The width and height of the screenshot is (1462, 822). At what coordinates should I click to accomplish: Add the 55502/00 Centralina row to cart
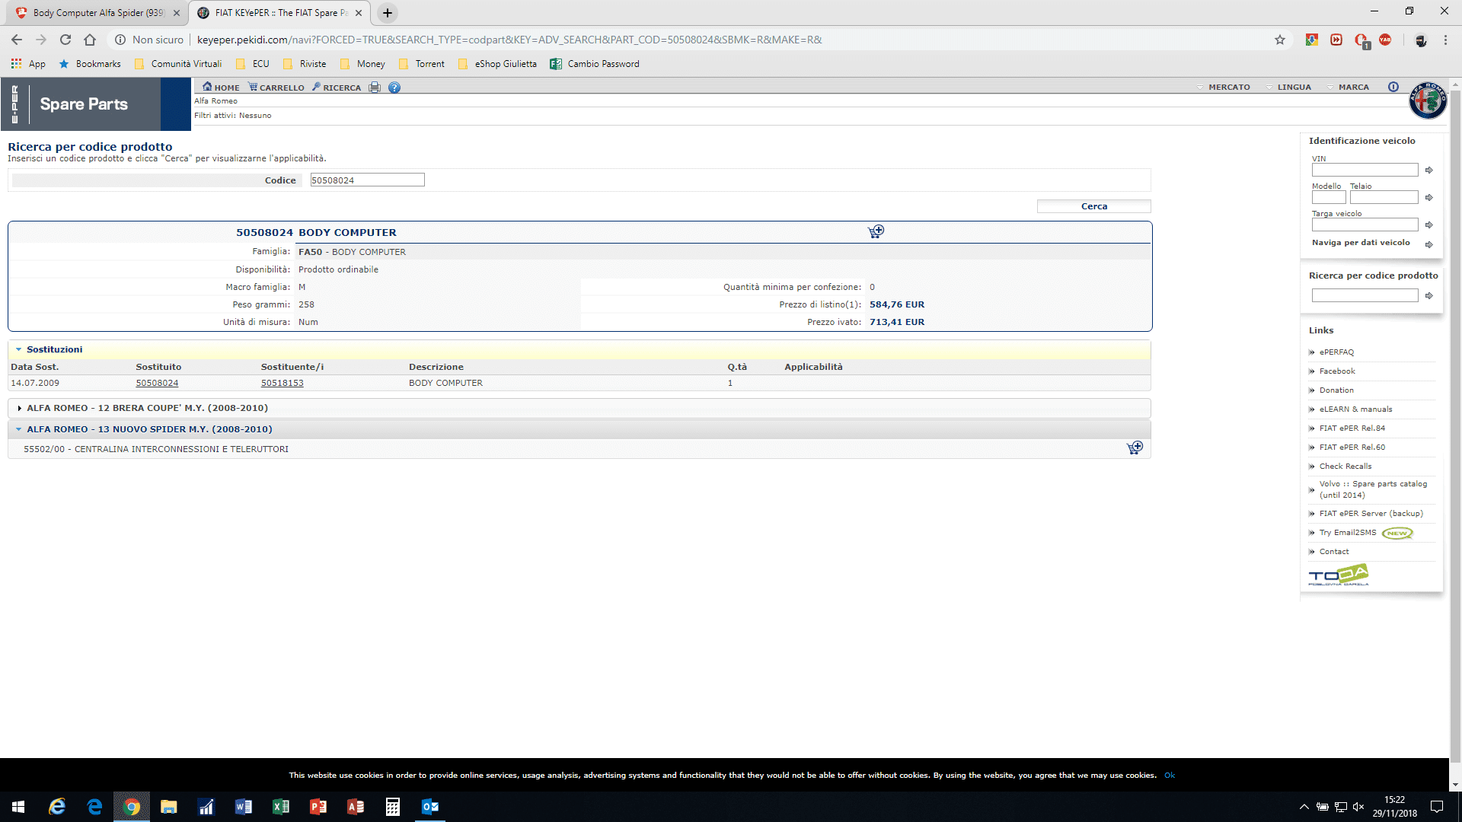pos(1135,448)
